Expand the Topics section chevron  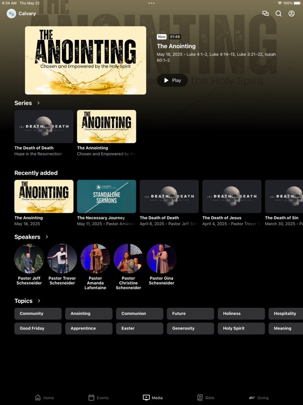click(x=39, y=301)
